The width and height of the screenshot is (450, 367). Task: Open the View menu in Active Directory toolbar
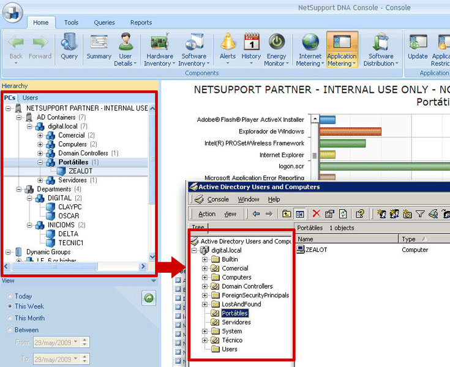coord(230,214)
